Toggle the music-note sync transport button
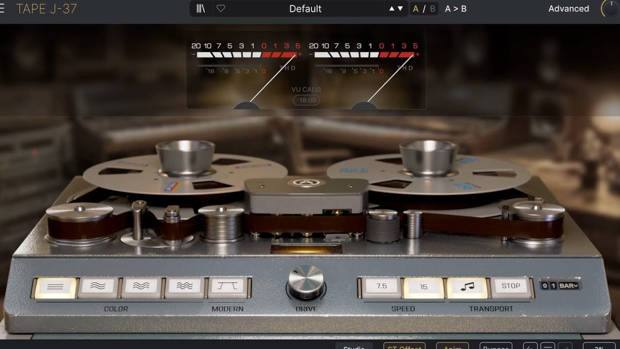The width and height of the screenshot is (620, 349). 467,287
